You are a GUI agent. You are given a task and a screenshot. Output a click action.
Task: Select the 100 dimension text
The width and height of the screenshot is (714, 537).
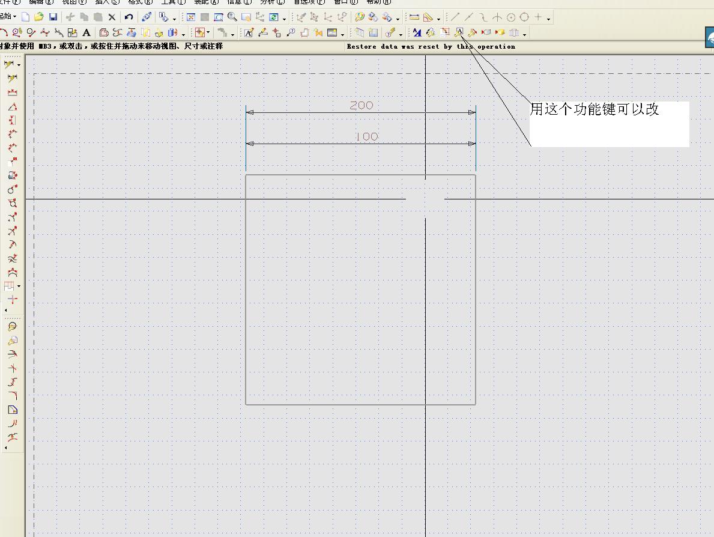[366, 136]
